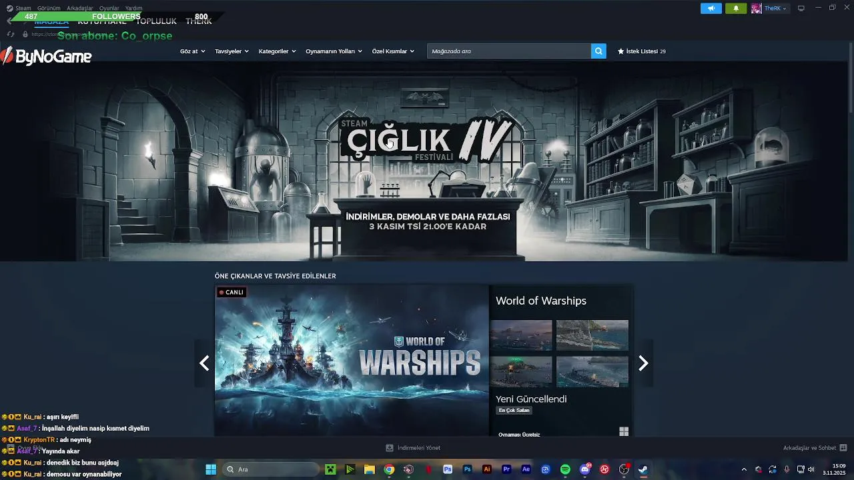Open the green notifications bell
The width and height of the screenshot is (854, 480).
click(x=736, y=8)
